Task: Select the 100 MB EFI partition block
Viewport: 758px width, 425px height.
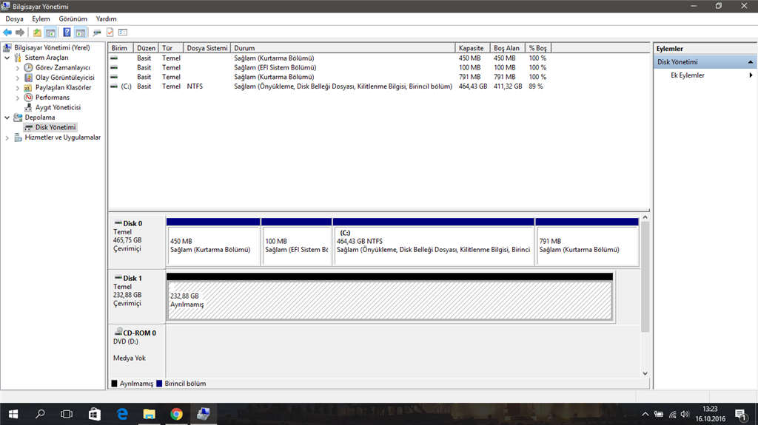Action: coord(296,242)
